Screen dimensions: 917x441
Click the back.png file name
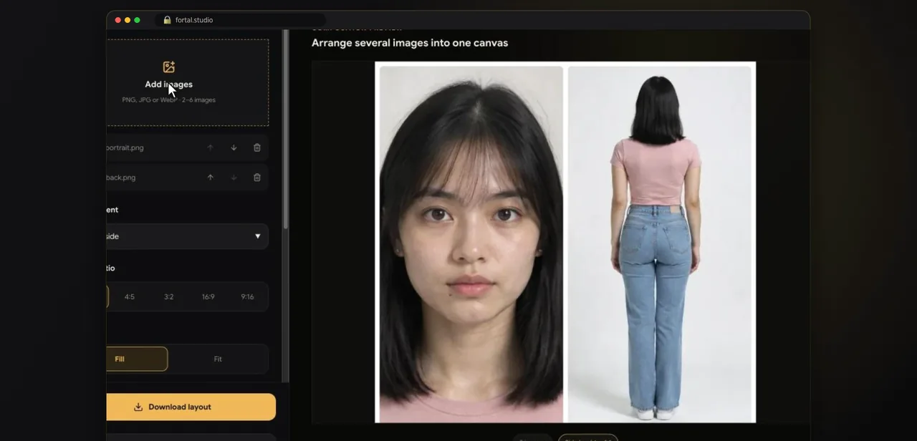click(x=121, y=178)
